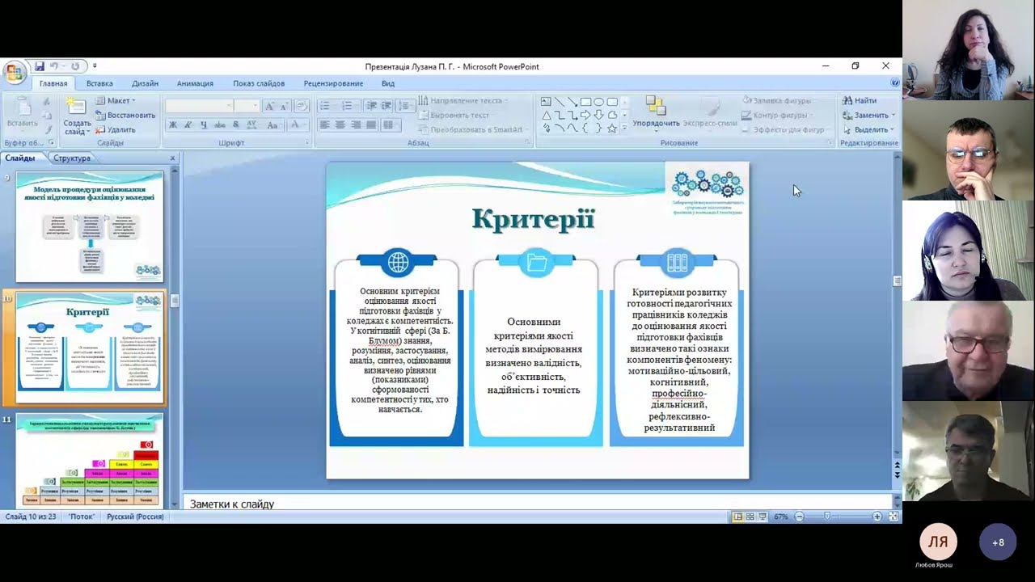Decrease font size
This screenshot has height=582, width=1035.
pos(285,106)
